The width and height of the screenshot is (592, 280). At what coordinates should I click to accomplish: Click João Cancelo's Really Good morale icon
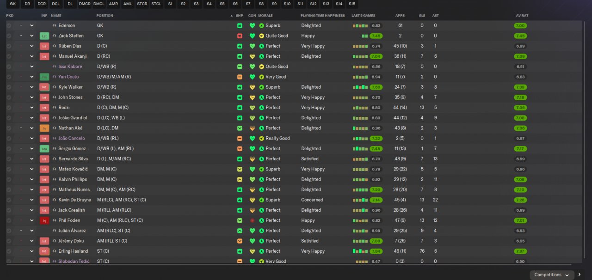(x=261, y=138)
